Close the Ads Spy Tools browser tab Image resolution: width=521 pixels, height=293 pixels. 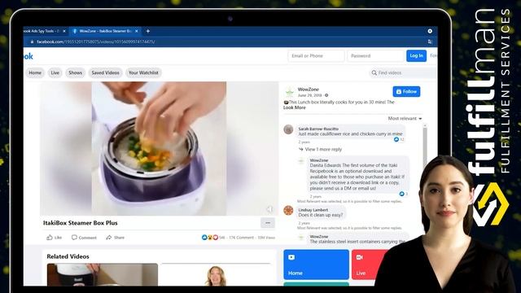(64, 31)
